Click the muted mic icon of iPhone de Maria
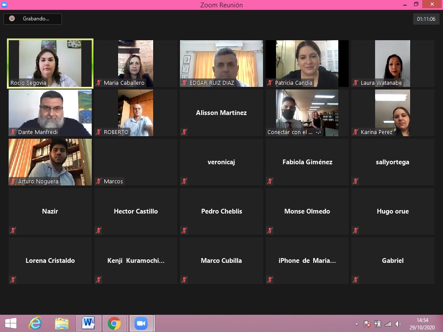This screenshot has width=443, height=332. tap(270, 280)
